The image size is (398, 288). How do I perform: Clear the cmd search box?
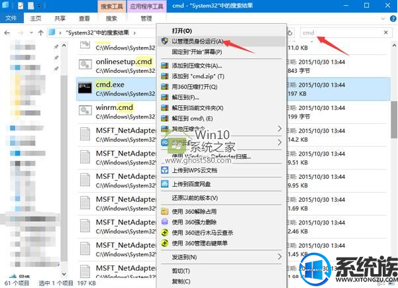386,32
